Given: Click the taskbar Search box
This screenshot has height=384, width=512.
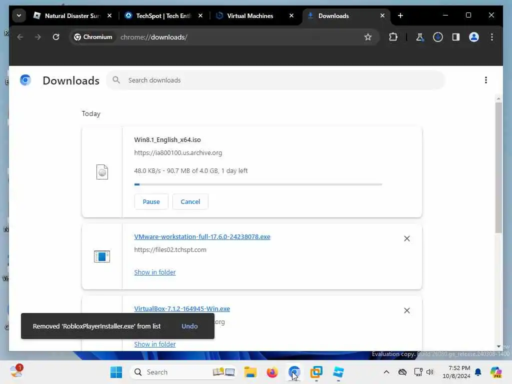Looking at the screenshot, I should 183,372.
